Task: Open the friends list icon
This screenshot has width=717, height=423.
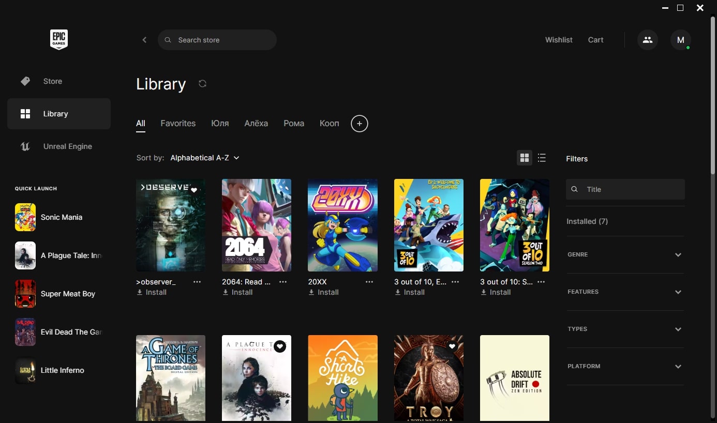Action: [648, 40]
